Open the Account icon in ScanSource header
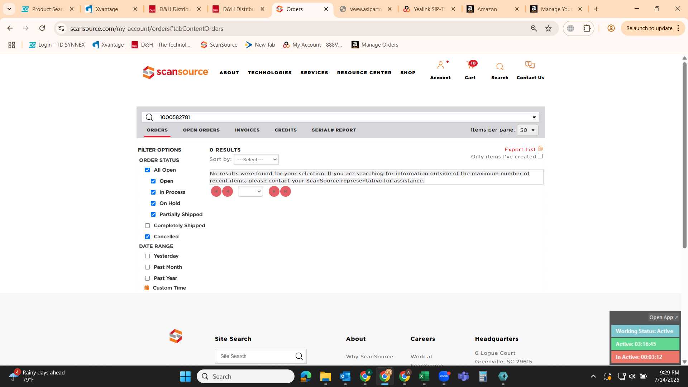The width and height of the screenshot is (688, 387). 440,66
